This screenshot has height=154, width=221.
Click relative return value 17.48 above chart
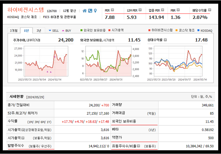[201, 40]
